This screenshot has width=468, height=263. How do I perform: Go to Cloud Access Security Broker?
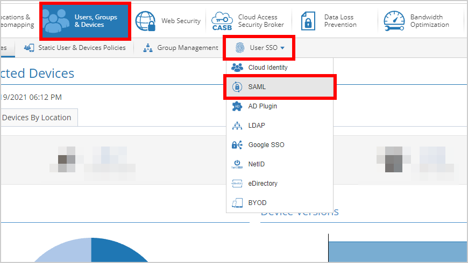pyautogui.click(x=249, y=21)
